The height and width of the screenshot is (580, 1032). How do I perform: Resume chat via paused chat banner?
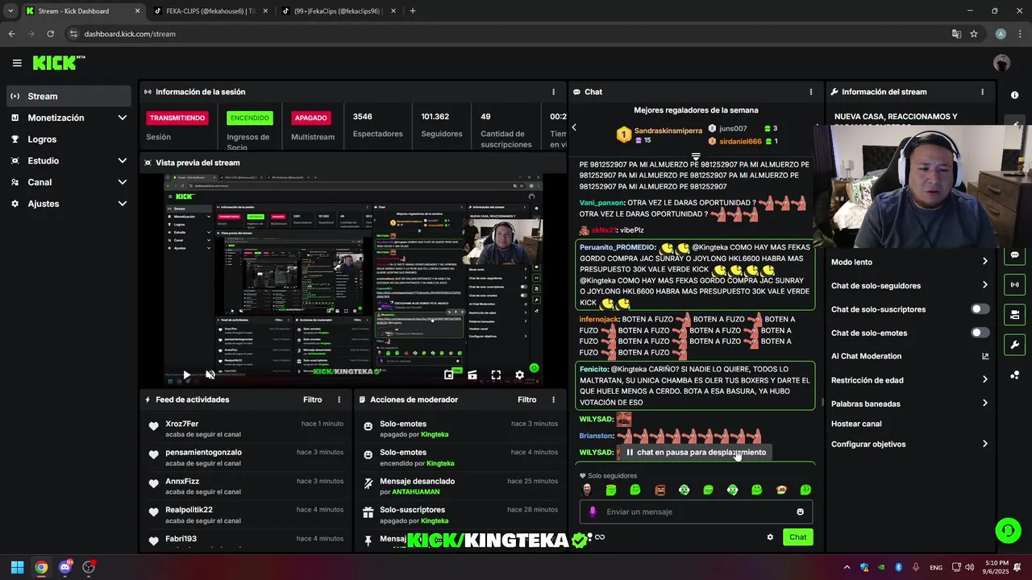point(695,452)
